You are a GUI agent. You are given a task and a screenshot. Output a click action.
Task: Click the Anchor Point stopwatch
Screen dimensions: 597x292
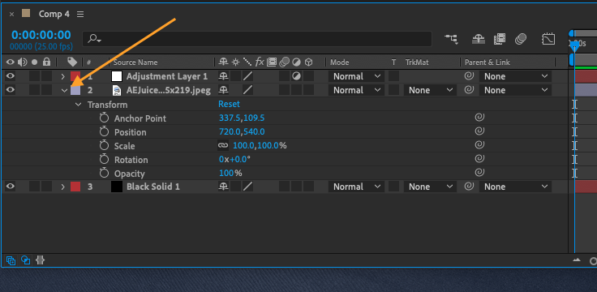pos(104,118)
